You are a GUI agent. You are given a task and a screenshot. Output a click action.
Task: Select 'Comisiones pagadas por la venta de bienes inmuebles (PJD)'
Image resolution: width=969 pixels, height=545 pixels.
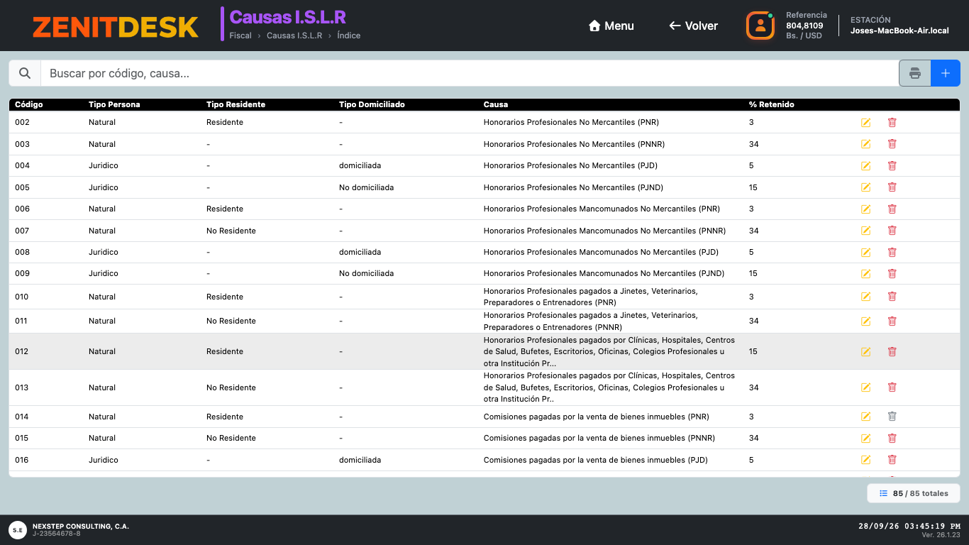pos(596,460)
